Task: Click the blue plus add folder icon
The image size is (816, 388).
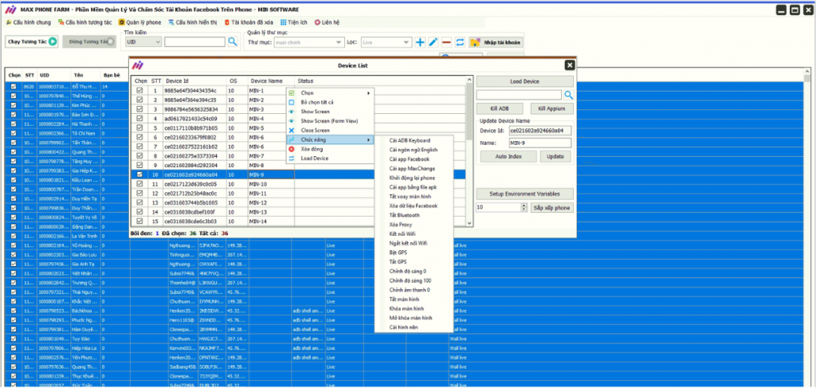Action: tap(420, 42)
